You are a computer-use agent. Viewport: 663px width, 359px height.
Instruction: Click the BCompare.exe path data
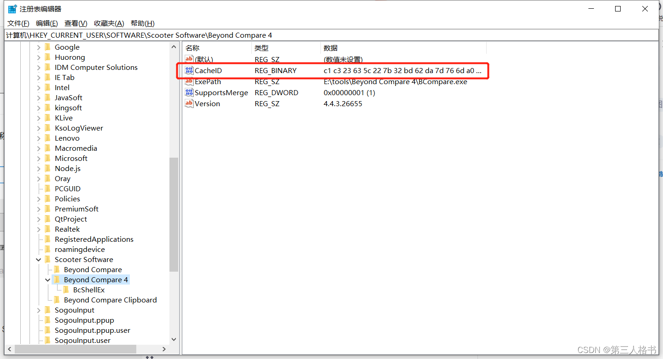click(395, 82)
